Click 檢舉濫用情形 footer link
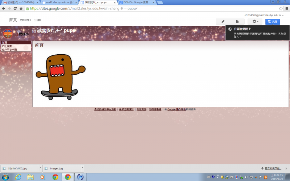This screenshot has width=290, height=181. (x=126, y=109)
